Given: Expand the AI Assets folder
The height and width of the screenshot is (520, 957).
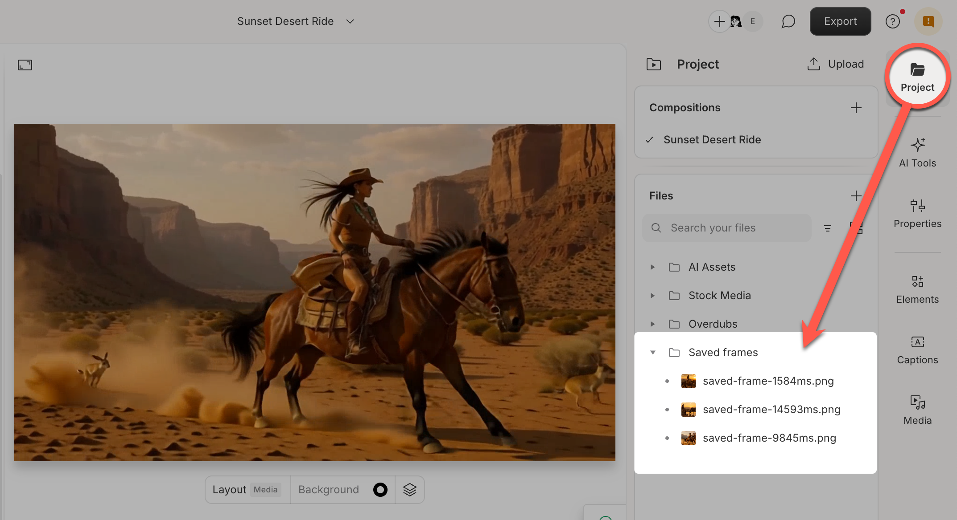Looking at the screenshot, I should coord(652,267).
